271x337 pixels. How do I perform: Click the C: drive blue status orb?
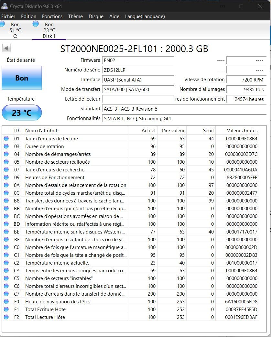2,24
